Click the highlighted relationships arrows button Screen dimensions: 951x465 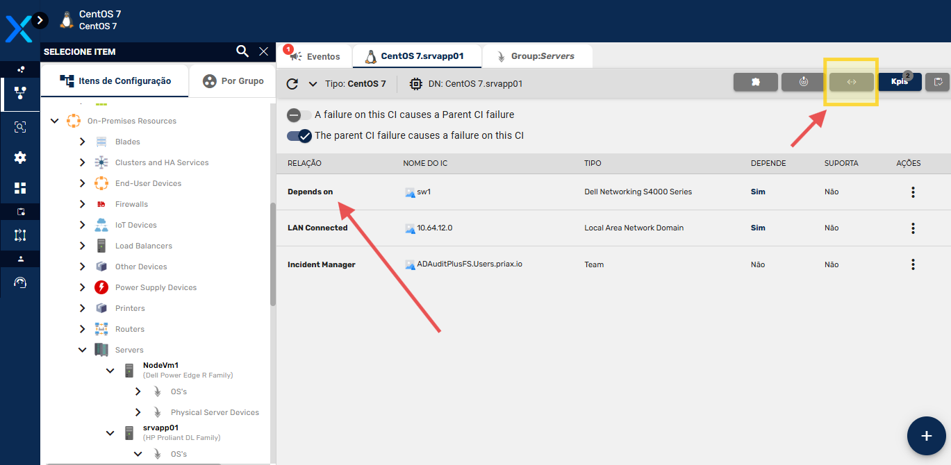(851, 82)
